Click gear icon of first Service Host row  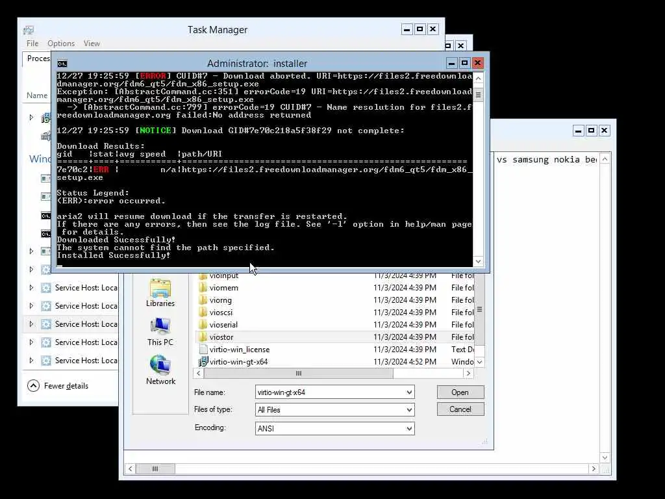tap(46, 288)
